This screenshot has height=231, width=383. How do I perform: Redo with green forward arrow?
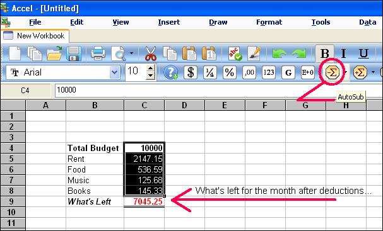(299, 53)
